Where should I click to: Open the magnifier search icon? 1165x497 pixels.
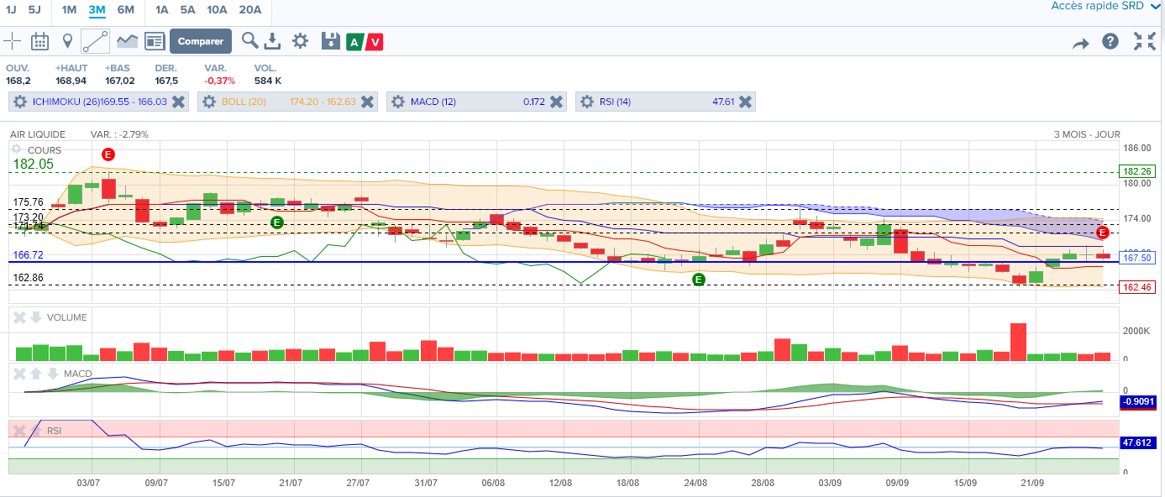point(249,40)
